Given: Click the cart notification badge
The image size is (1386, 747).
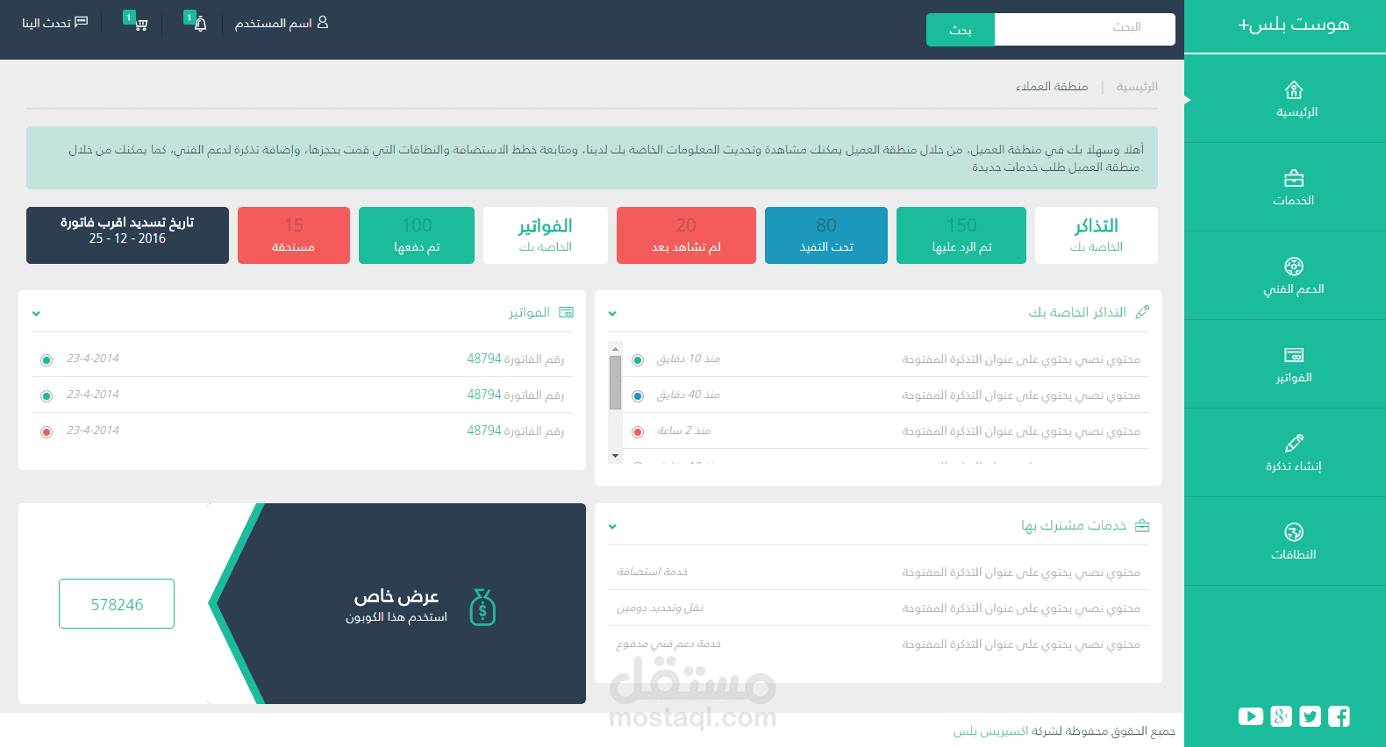Looking at the screenshot, I should (129, 17).
